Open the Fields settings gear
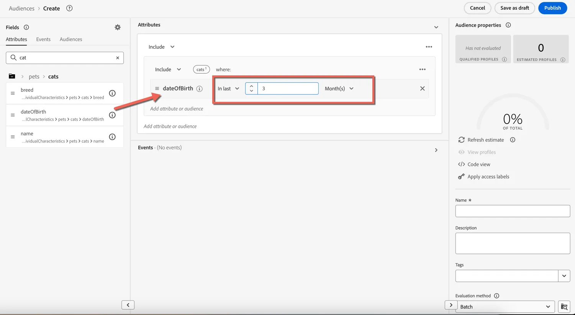 point(118,27)
